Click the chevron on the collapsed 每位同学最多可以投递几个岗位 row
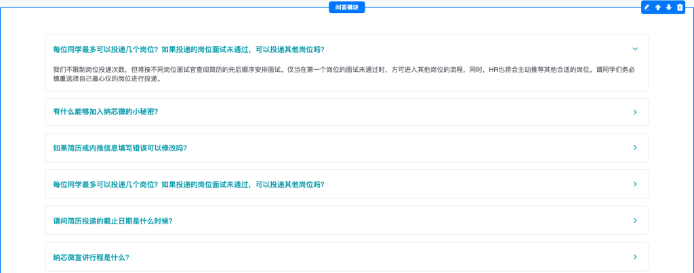694x273 pixels. coord(635,184)
